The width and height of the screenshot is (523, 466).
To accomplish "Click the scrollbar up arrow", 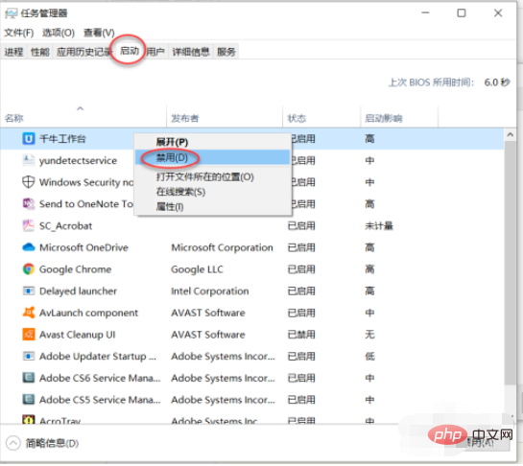I will [x=510, y=134].
